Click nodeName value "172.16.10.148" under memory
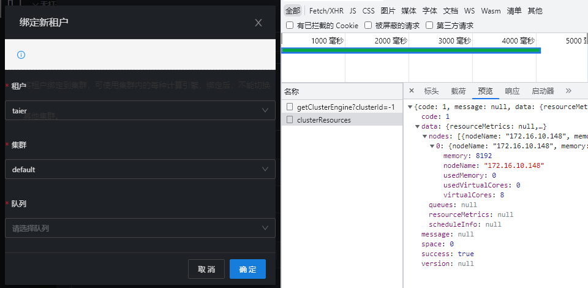This screenshot has width=588, height=288. click(x=514, y=165)
